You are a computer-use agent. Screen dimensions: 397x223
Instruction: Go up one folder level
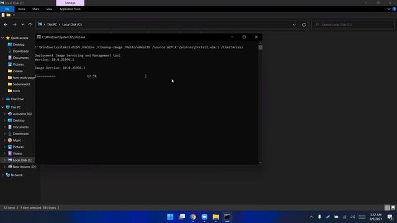(30, 25)
